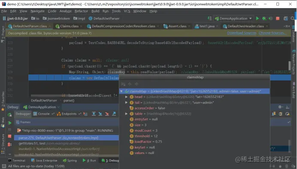Collapse the claimsMap root node
The image size is (297, 169).
tap(121, 91)
